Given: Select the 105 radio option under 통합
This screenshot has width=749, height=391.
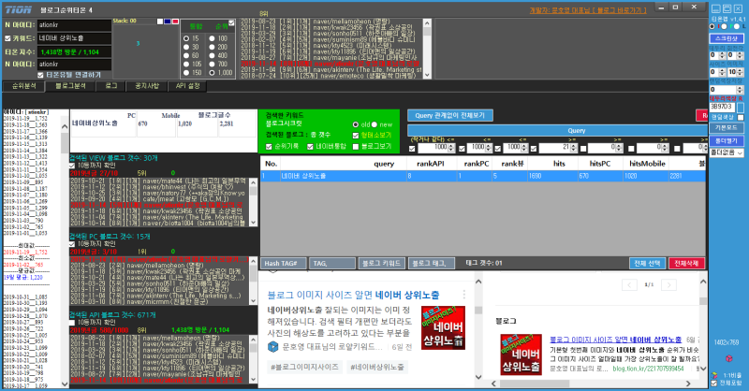Looking at the screenshot, I should 186,64.
